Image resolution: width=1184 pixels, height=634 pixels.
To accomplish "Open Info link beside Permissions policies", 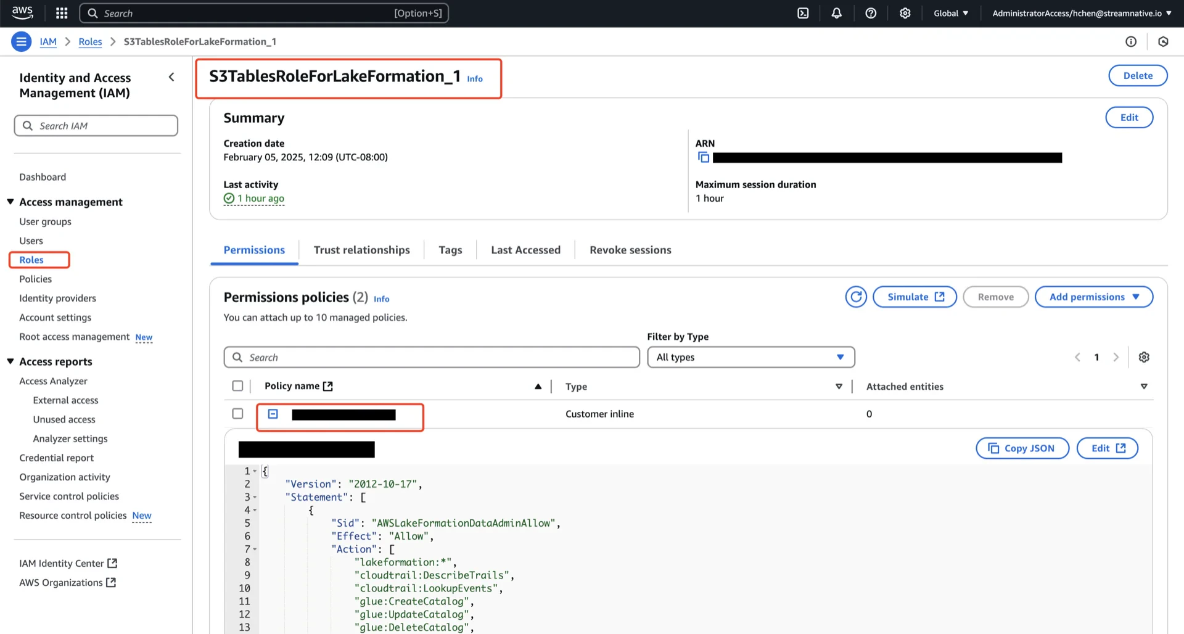I will (x=381, y=299).
